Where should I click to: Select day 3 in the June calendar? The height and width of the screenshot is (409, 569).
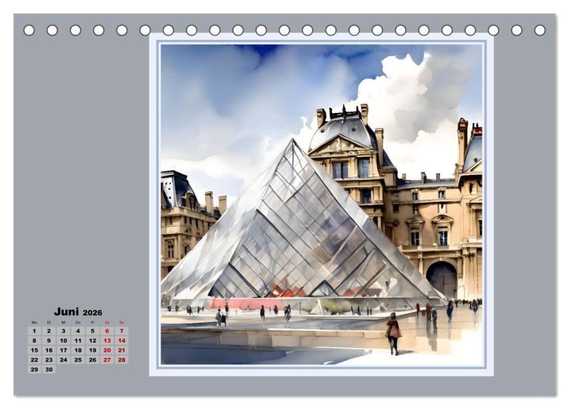pos(64,331)
